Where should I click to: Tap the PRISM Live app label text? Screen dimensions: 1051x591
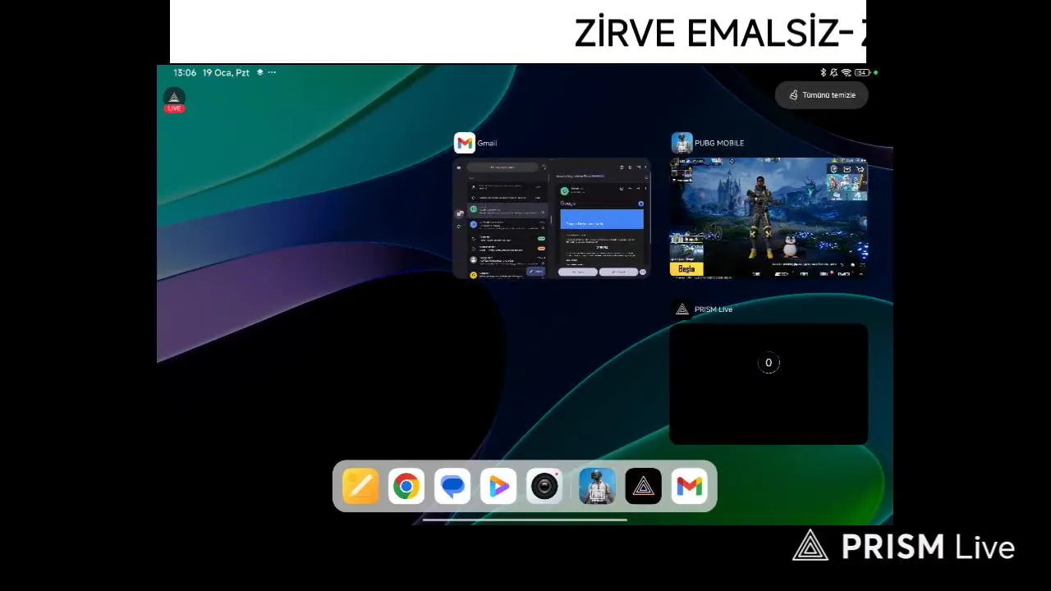[714, 309]
